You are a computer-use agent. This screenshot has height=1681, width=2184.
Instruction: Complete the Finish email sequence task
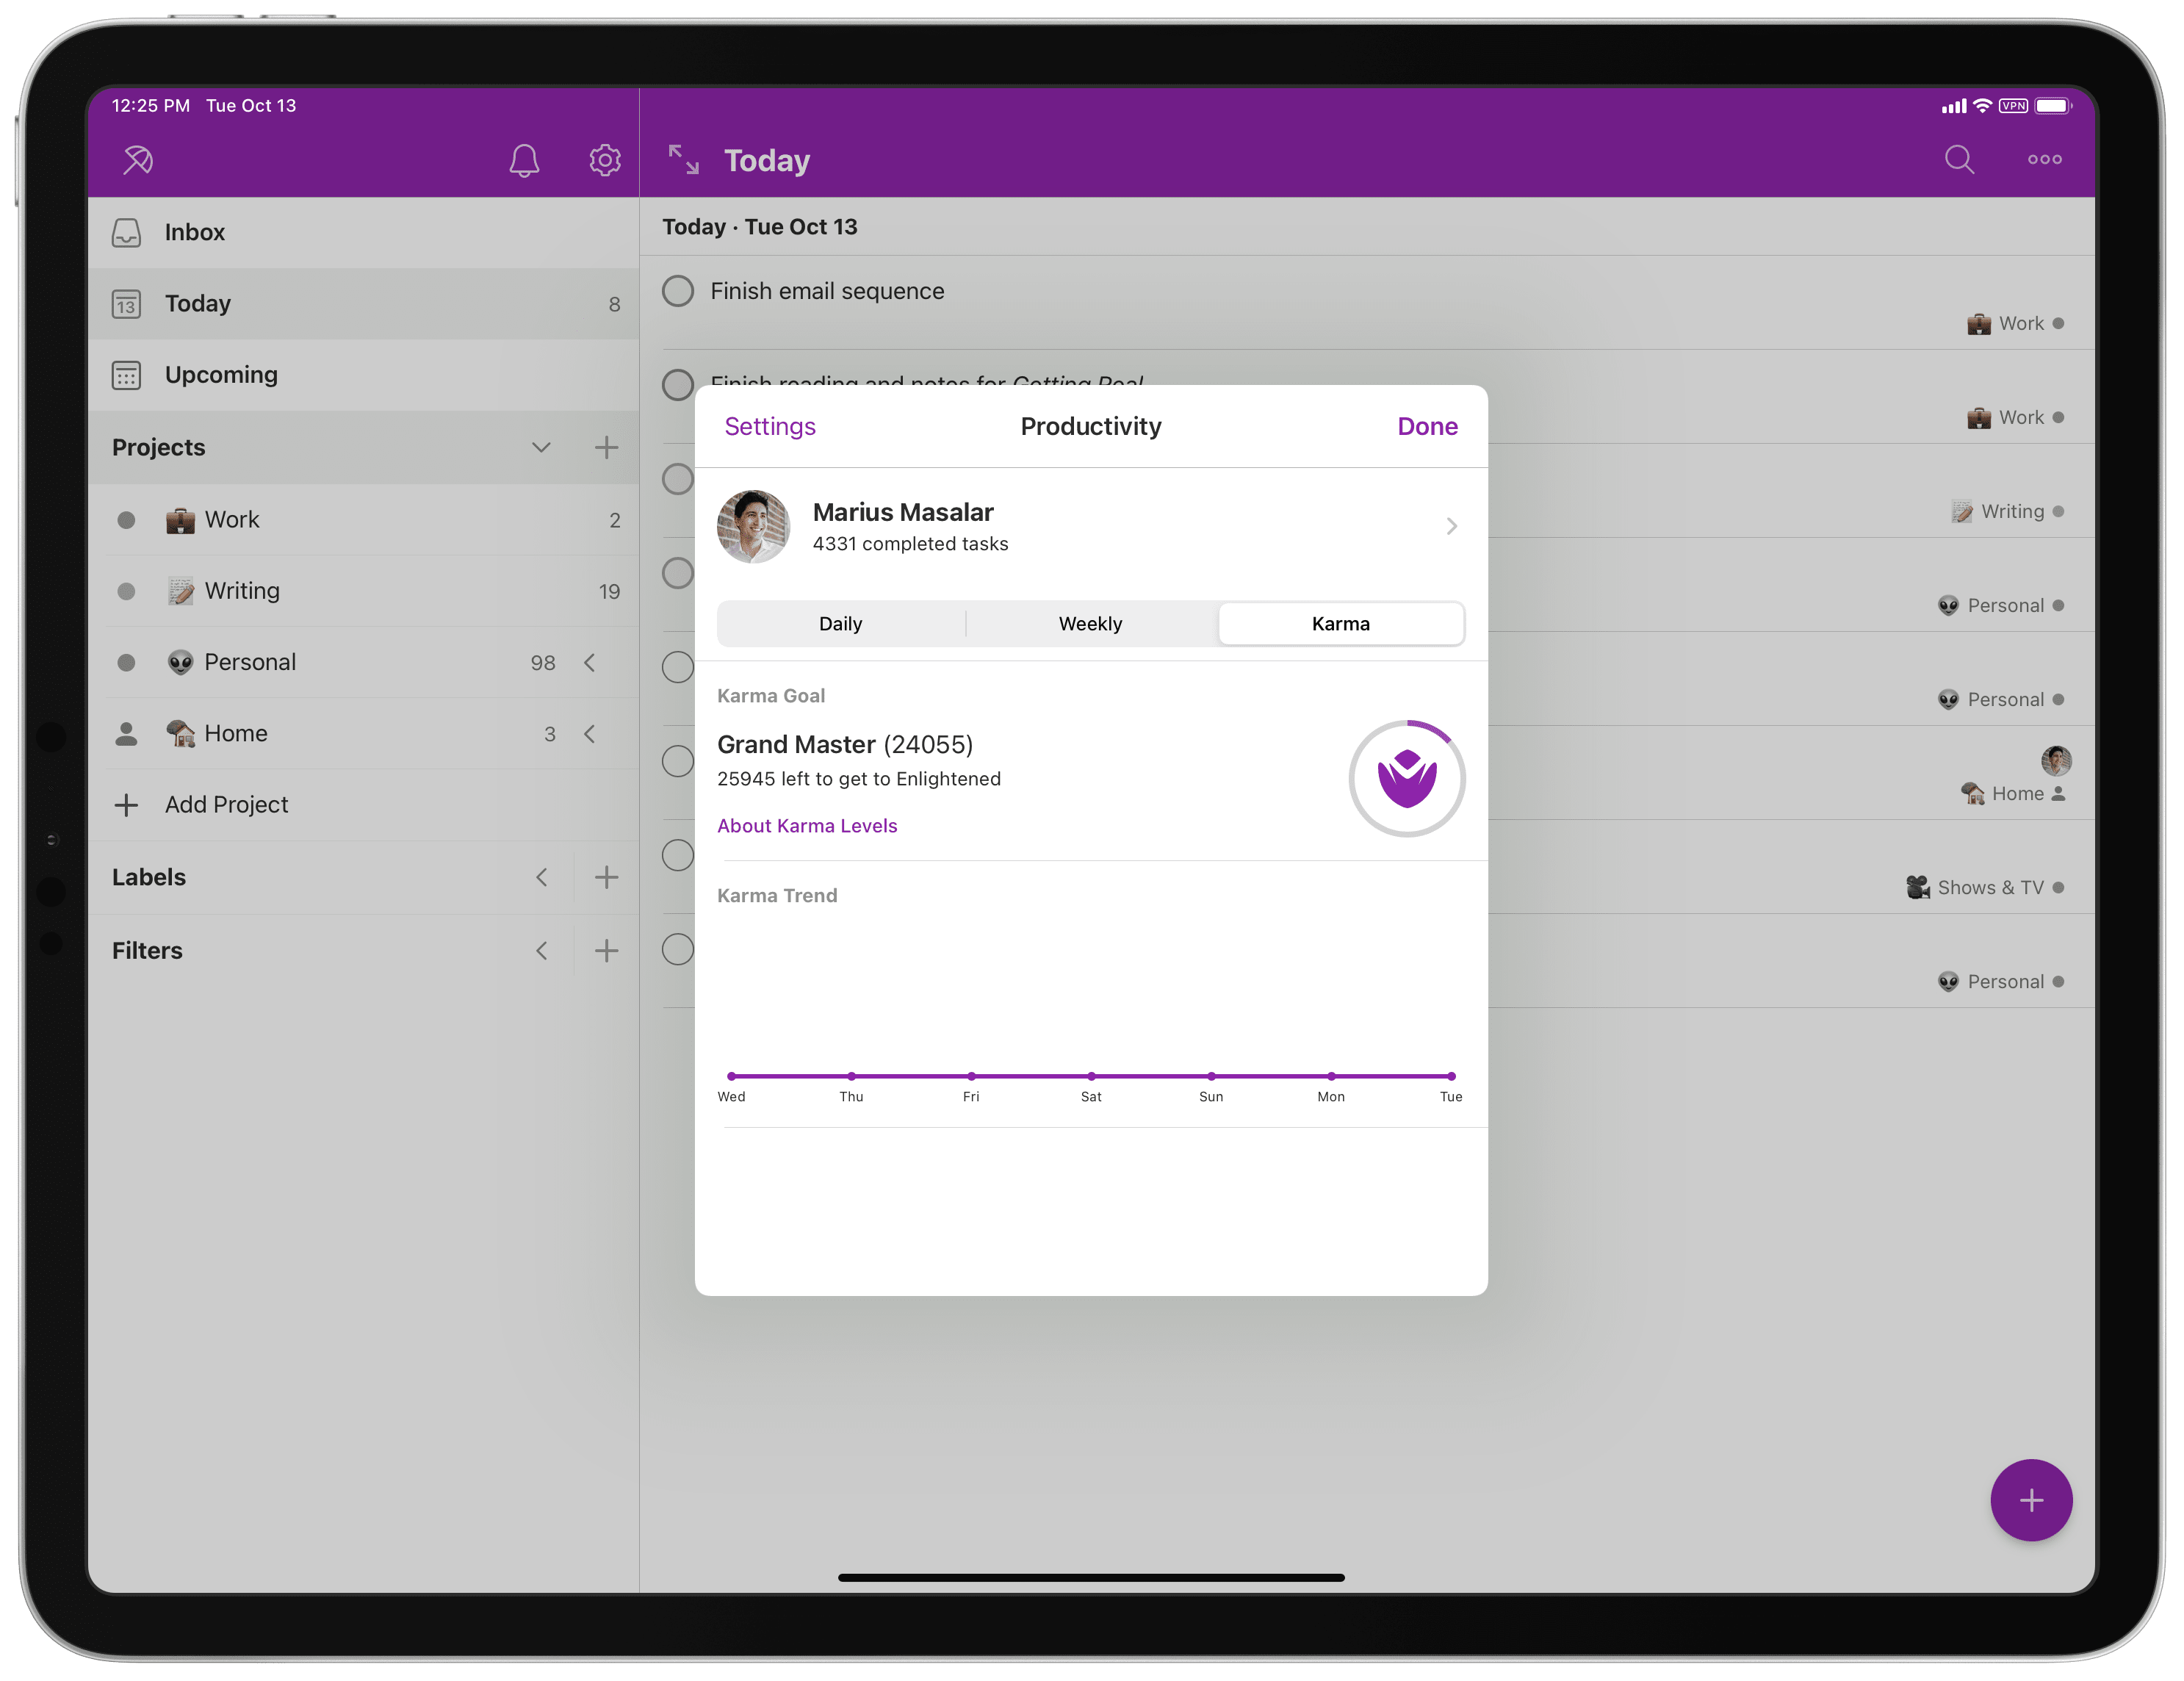point(678,291)
